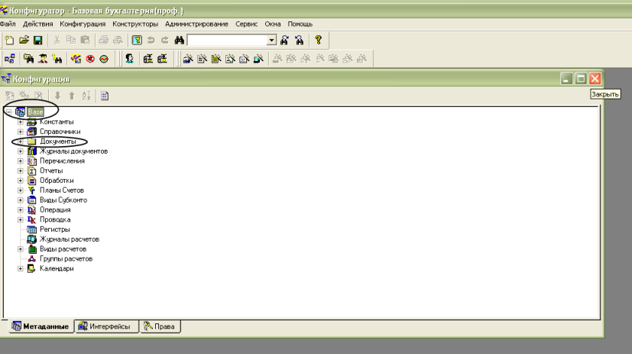Expand the Планы Счетов node
Image resolution: width=632 pixels, height=354 pixels.
[x=20, y=190]
